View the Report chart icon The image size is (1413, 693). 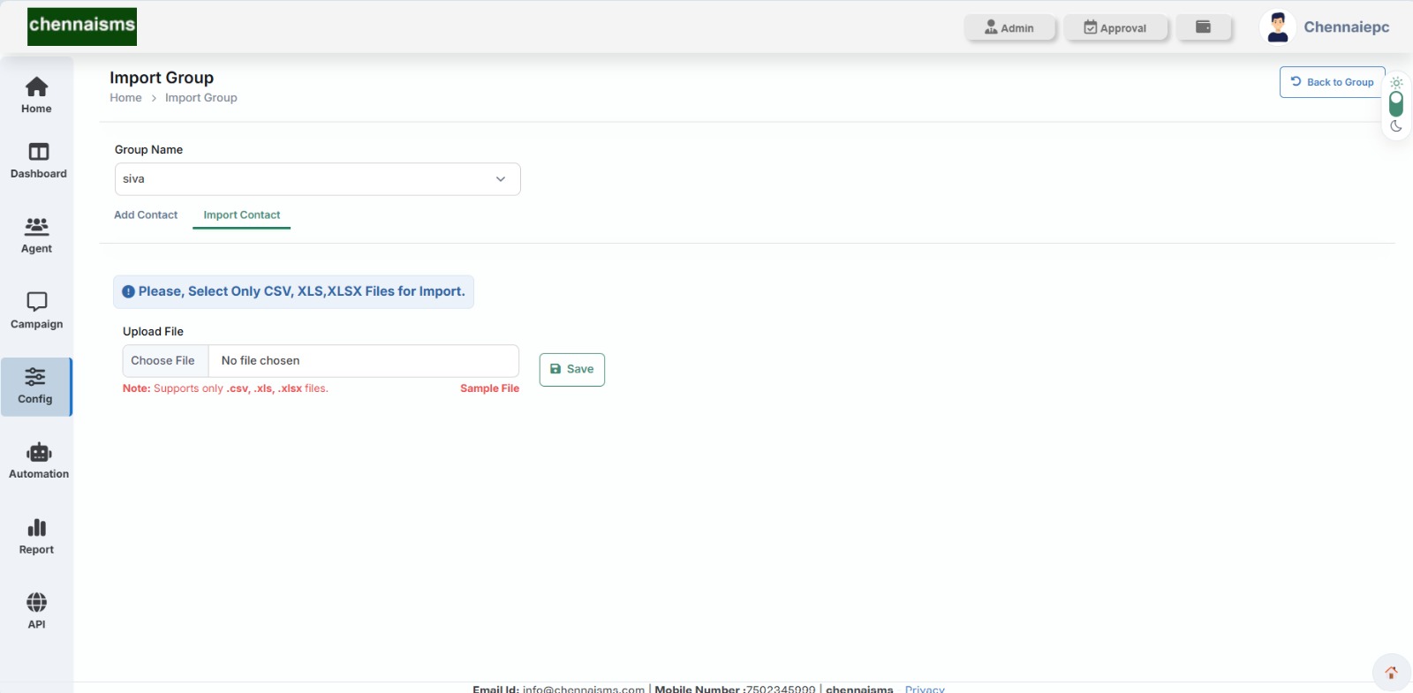[36, 528]
